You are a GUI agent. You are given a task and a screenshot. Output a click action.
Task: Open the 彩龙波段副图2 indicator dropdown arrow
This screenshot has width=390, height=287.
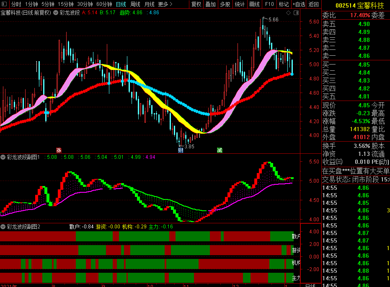(3, 227)
